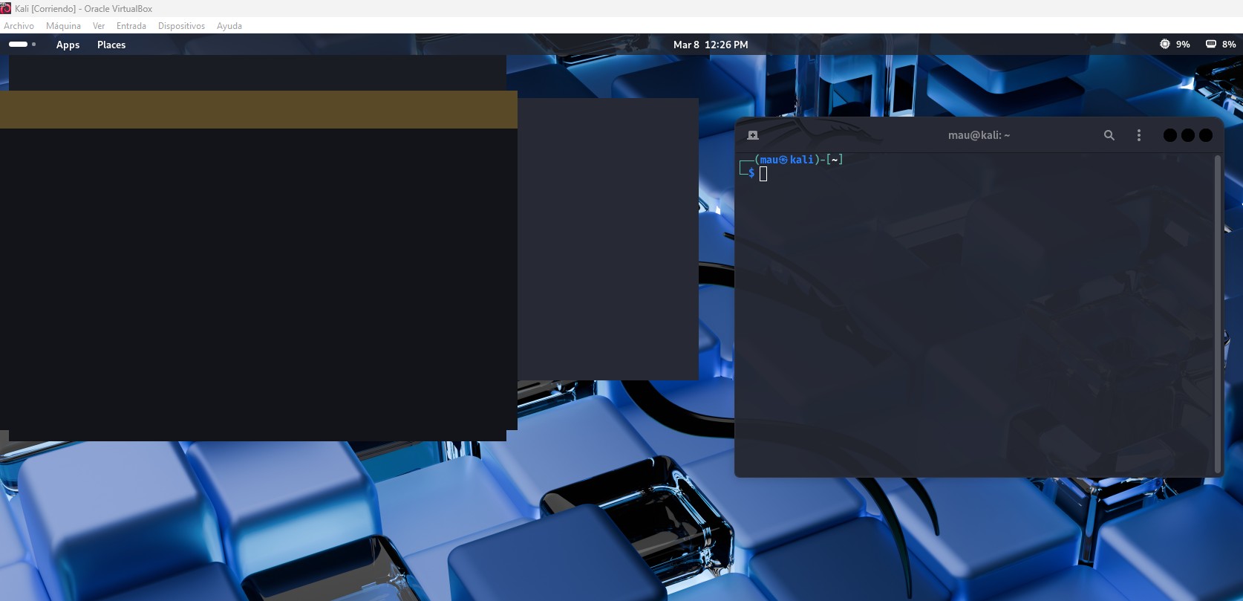Click the last black circle window button
Screen dimensions: 1243x601
pos(1206,135)
